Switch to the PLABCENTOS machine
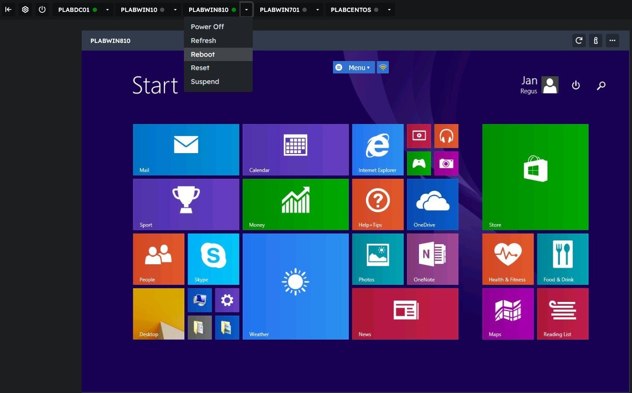Image resolution: width=632 pixels, height=393 pixels. 354,10
